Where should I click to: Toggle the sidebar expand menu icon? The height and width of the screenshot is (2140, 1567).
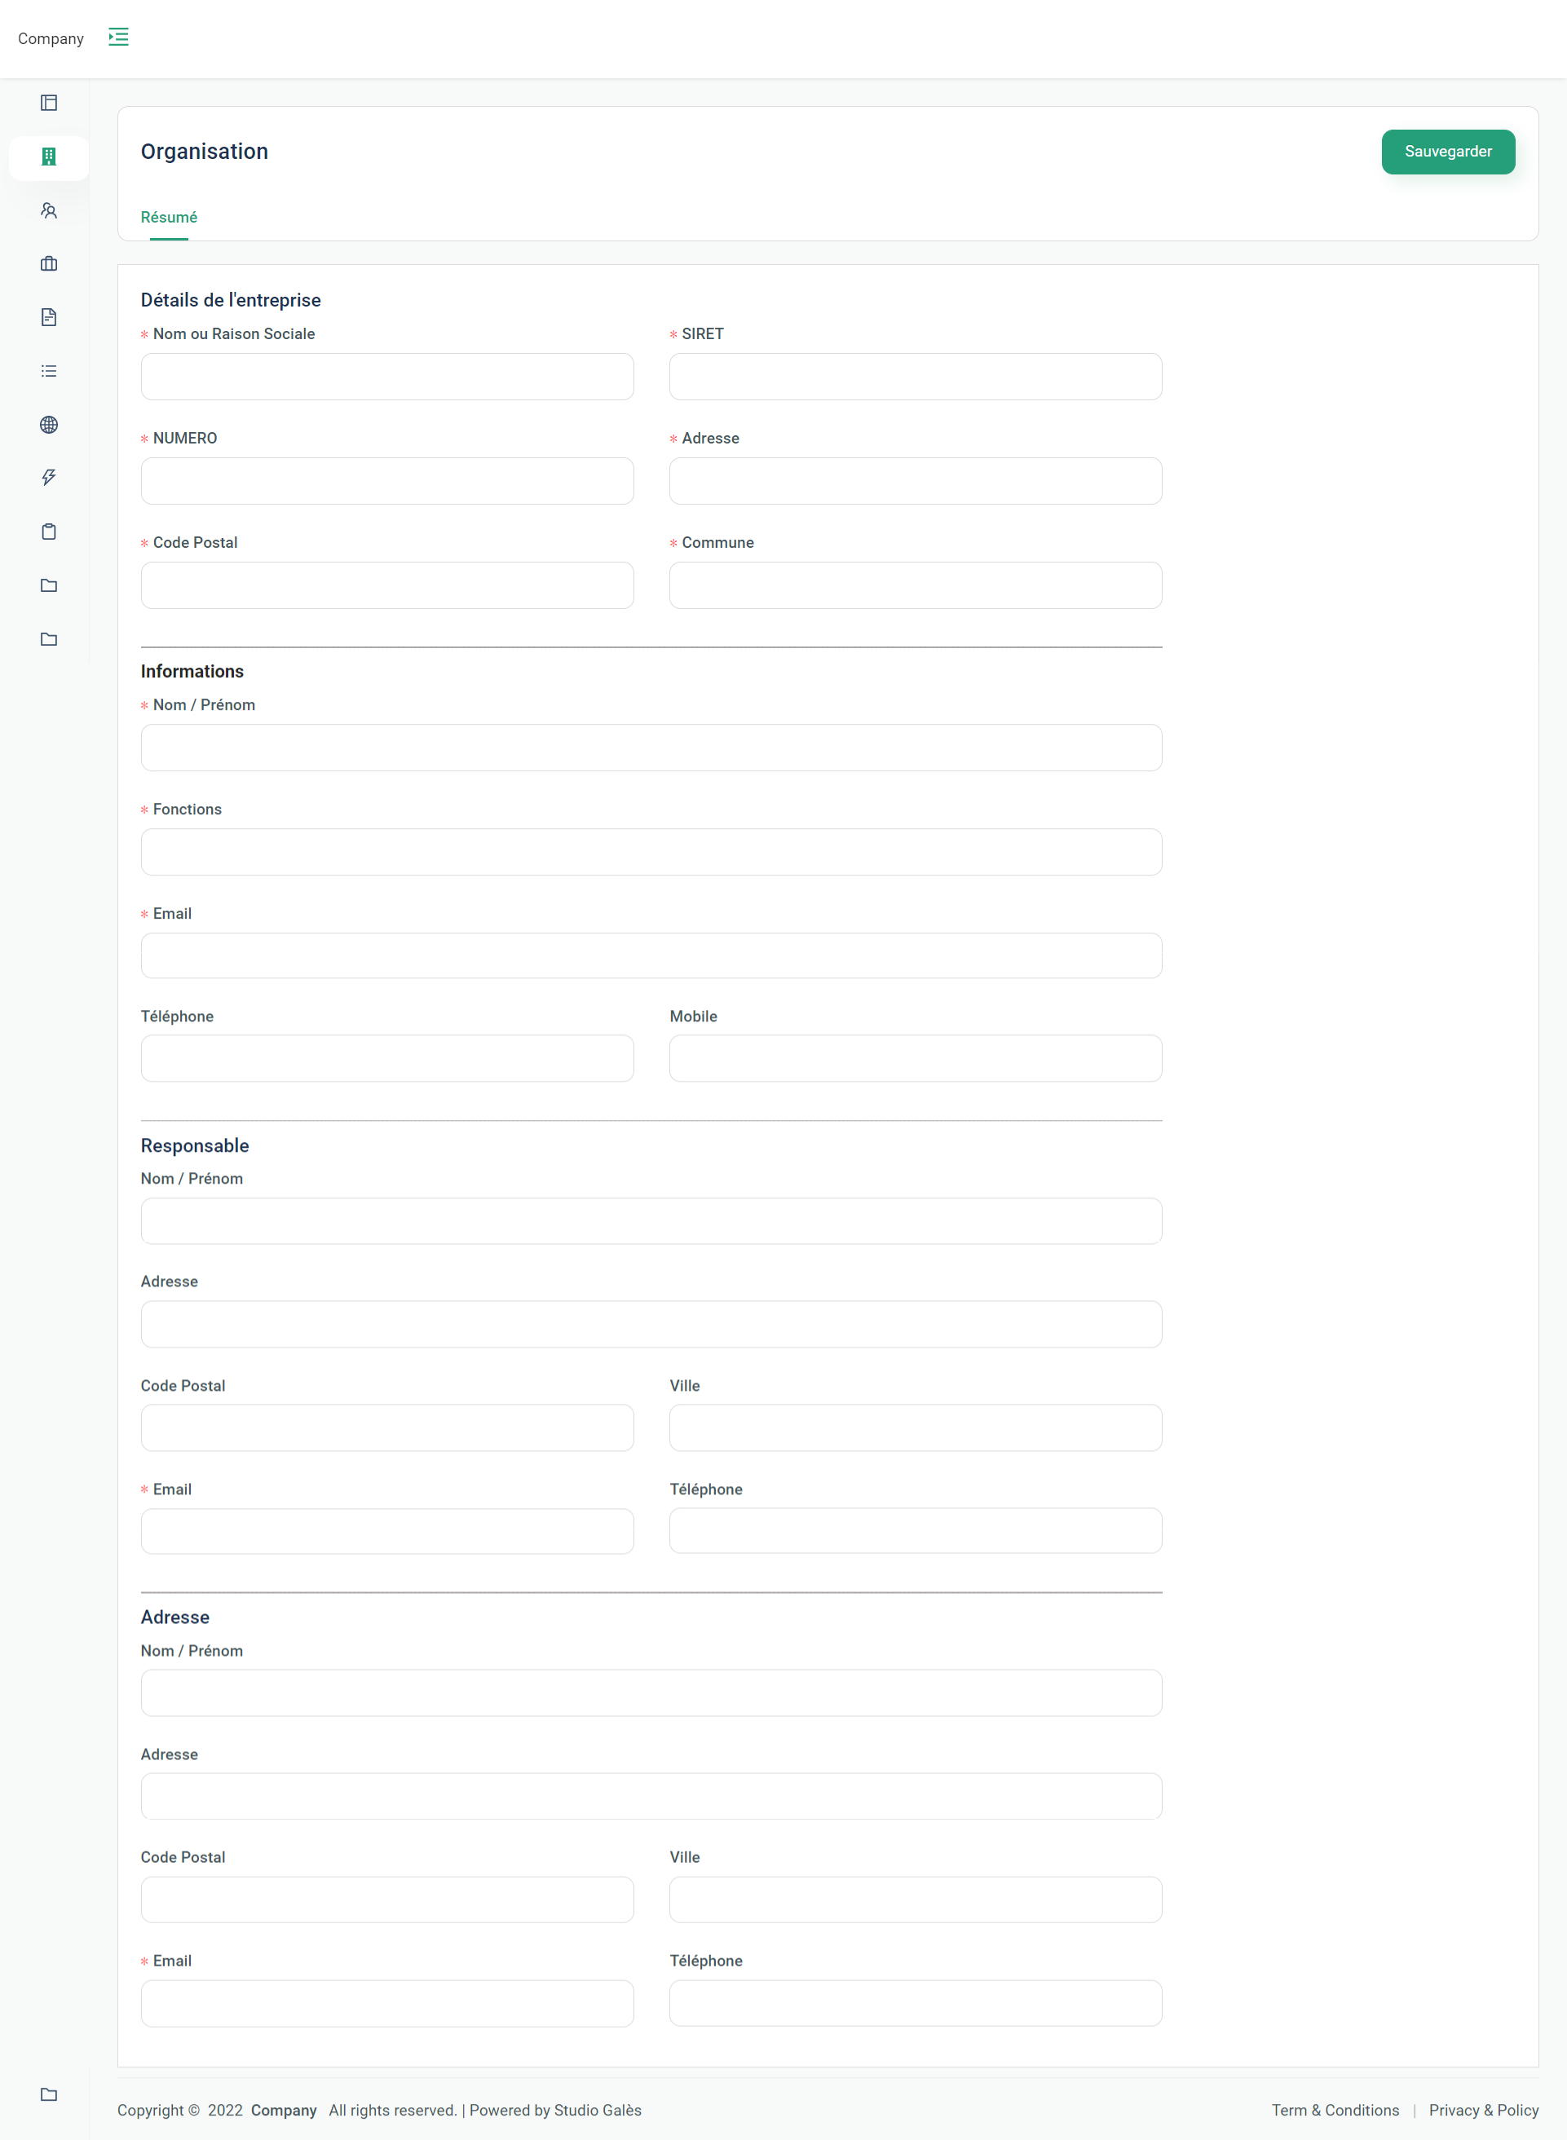pyautogui.click(x=118, y=37)
